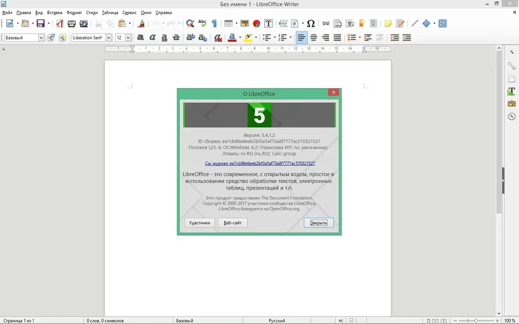Click the Insert Table icon
This screenshot has height=324, width=519.
click(x=228, y=23)
